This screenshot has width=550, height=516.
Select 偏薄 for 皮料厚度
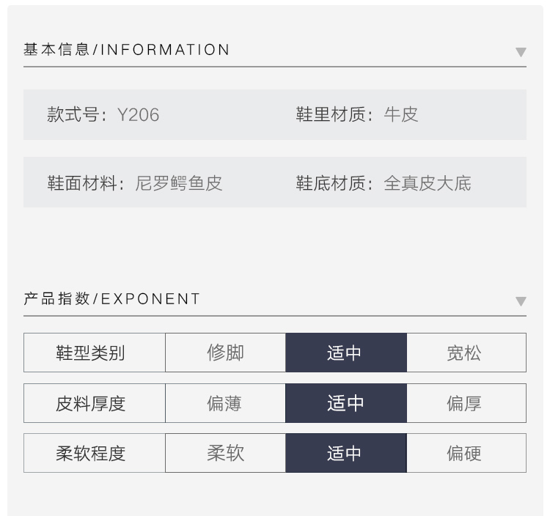(x=225, y=403)
